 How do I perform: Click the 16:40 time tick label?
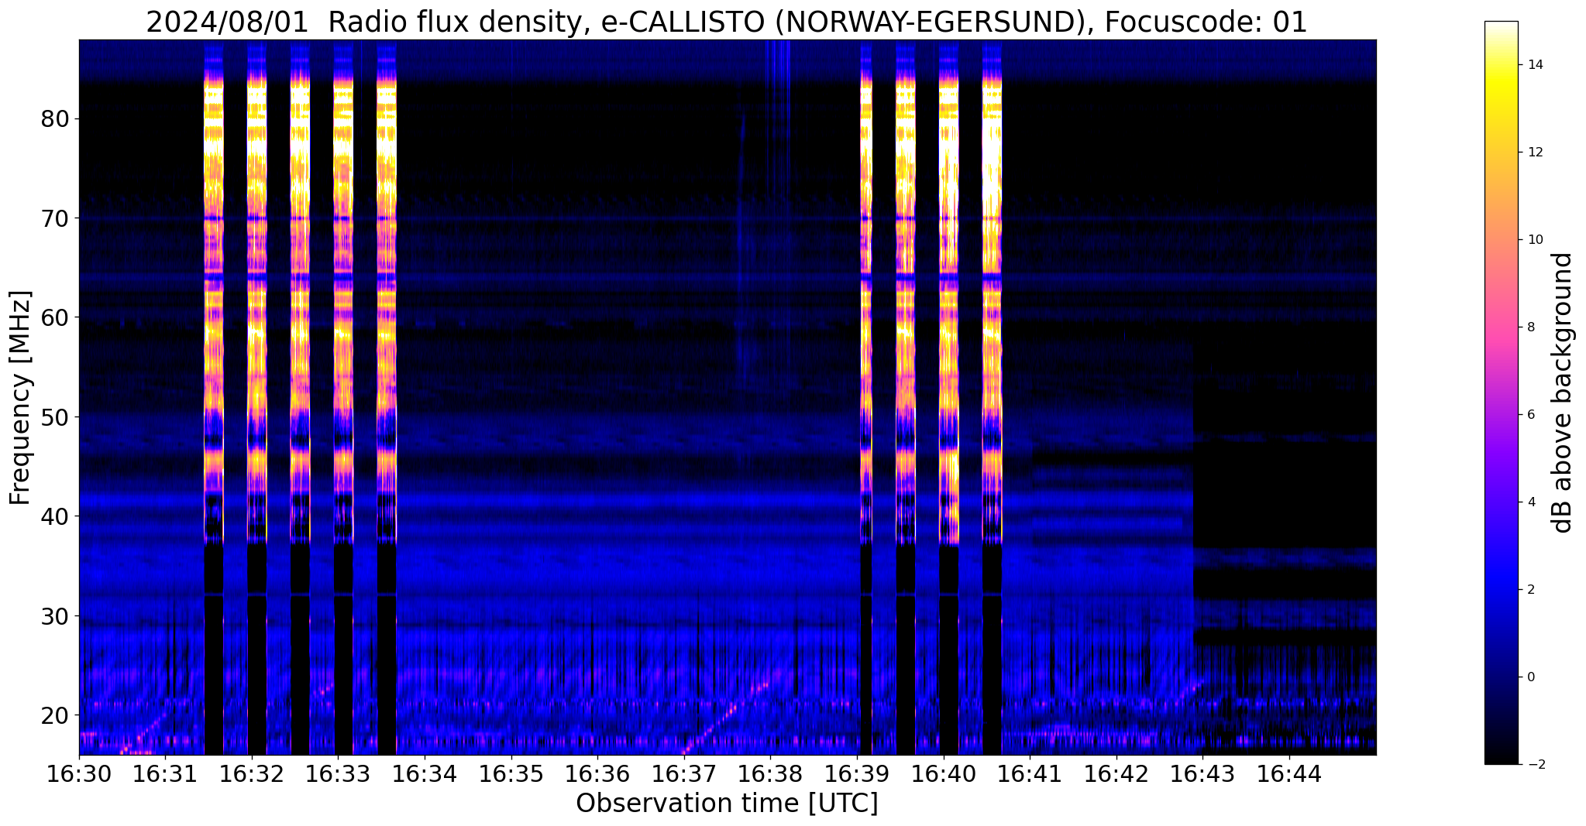pos(944,773)
